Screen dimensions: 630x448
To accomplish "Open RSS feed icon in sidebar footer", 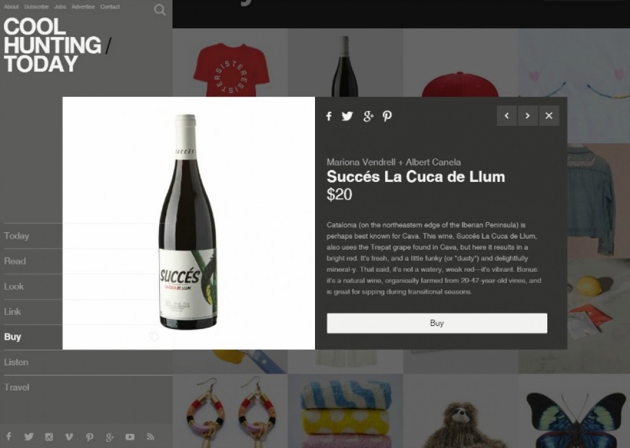I will (150, 437).
